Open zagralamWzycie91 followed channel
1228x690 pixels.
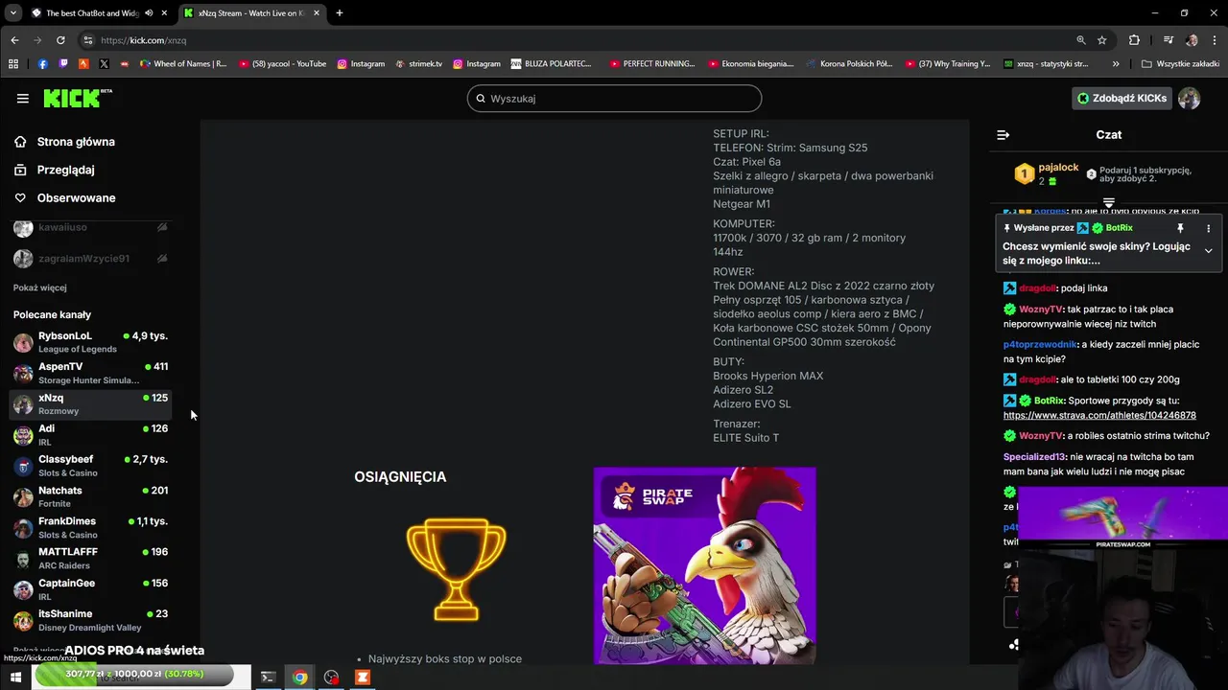(x=91, y=259)
